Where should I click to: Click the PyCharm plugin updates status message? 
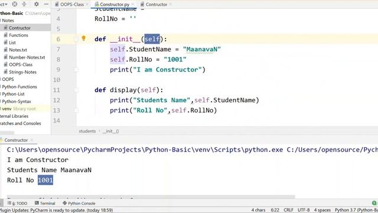pyautogui.click(x=57, y=210)
